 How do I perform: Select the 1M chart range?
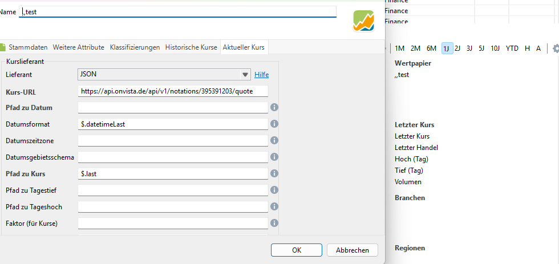(x=400, y=48)
